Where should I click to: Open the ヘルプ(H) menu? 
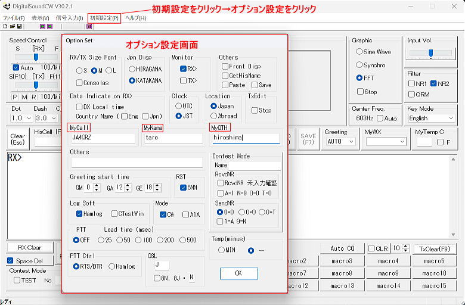click(135, 18)
